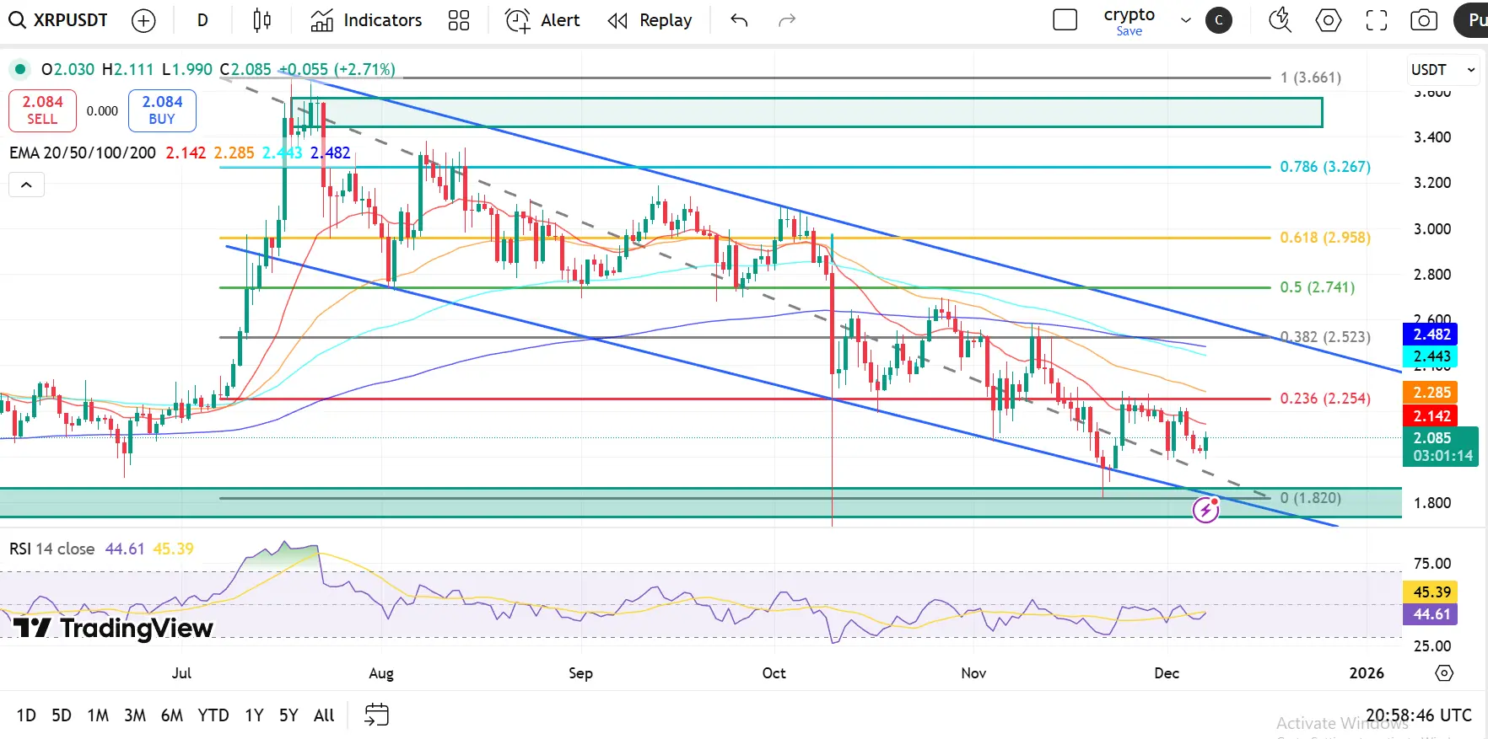Click the 1 (3.661) Fibonacci label
This screenshot has height=739, width=1488.
point(1311,78)
